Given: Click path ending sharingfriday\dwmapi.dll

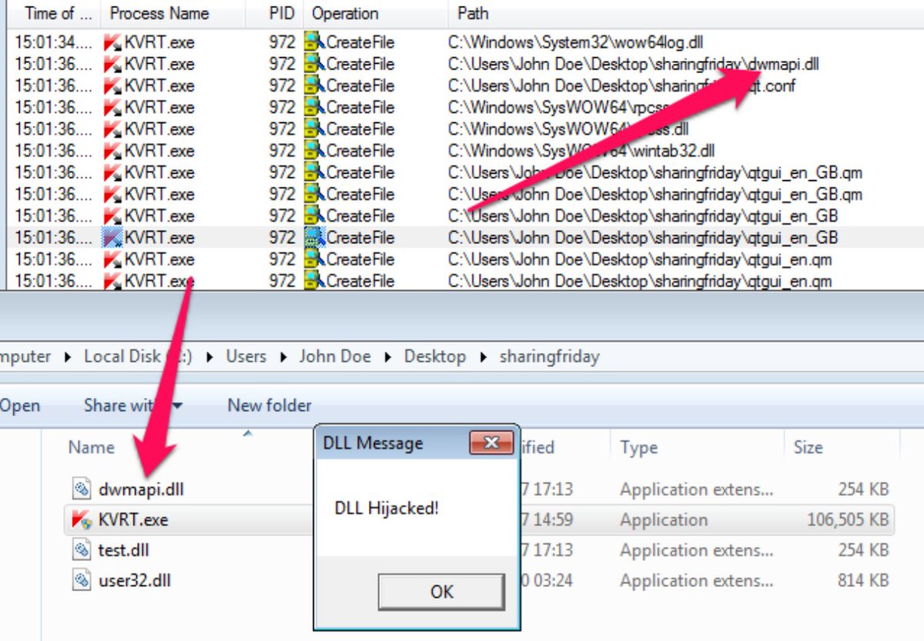Looking at the screenshot, I should pyautogui.click(x=634, y=63).
